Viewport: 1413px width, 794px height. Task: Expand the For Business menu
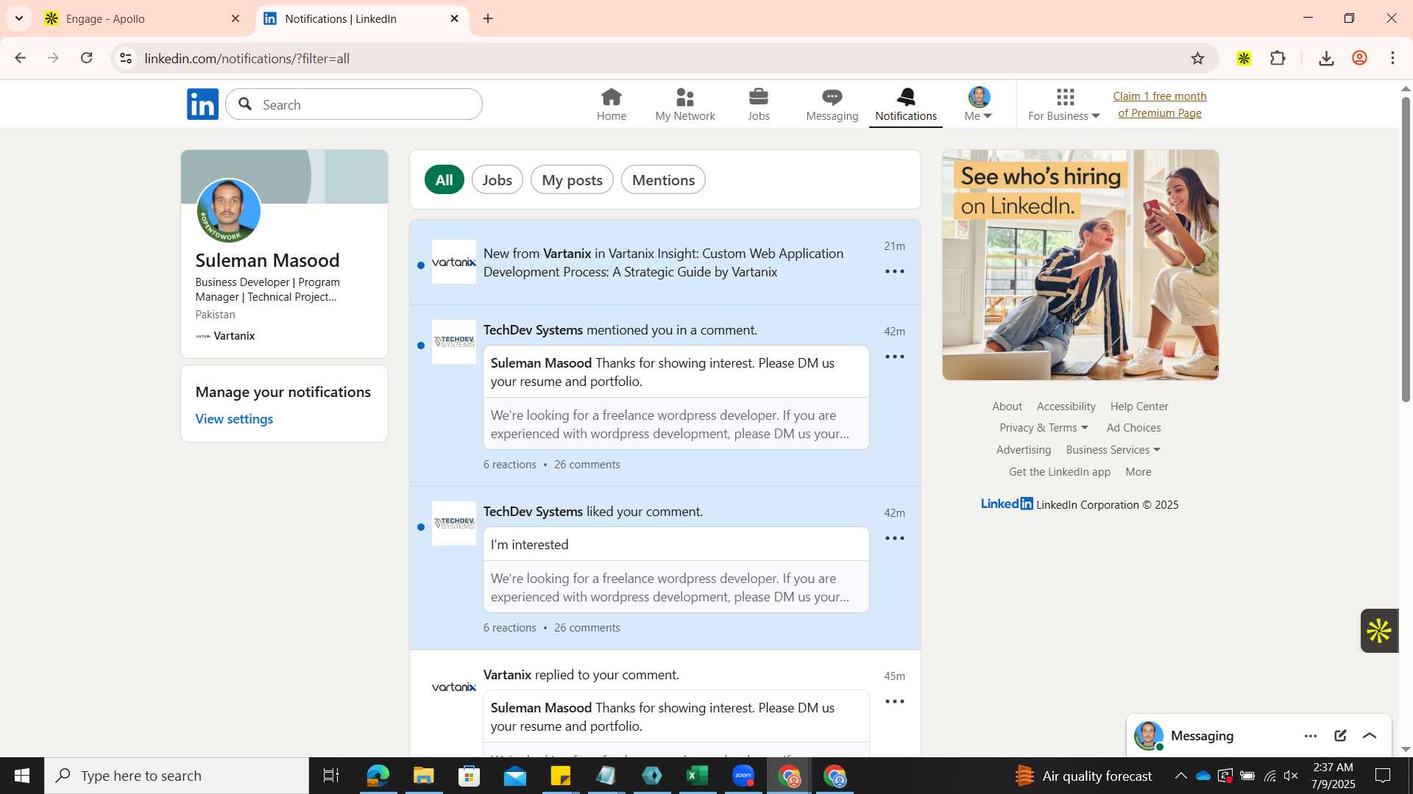(1064, 104)
